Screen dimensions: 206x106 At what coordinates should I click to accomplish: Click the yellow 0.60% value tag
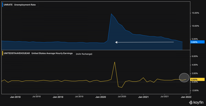click(197, 79)
